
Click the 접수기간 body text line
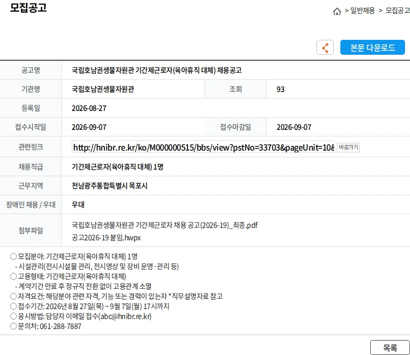[x=90, y=306]
